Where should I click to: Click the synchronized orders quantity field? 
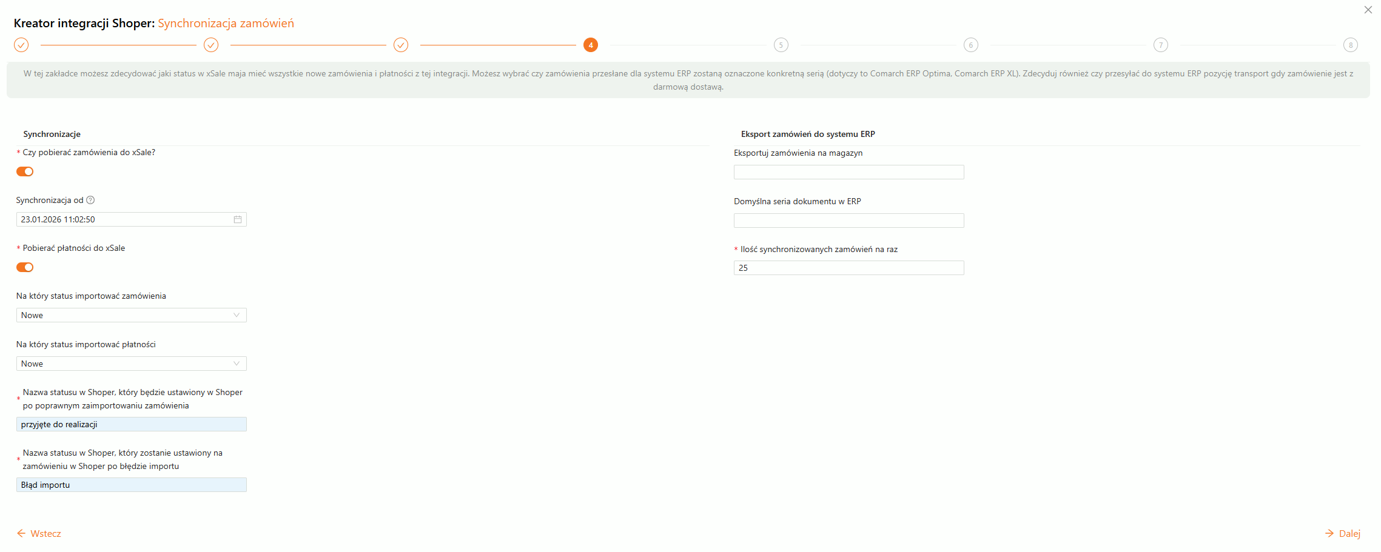point(848,268)
